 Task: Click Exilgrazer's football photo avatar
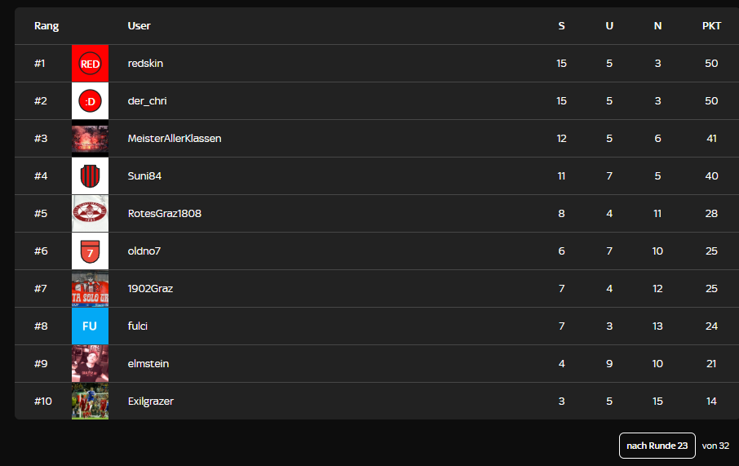(90, 402)
